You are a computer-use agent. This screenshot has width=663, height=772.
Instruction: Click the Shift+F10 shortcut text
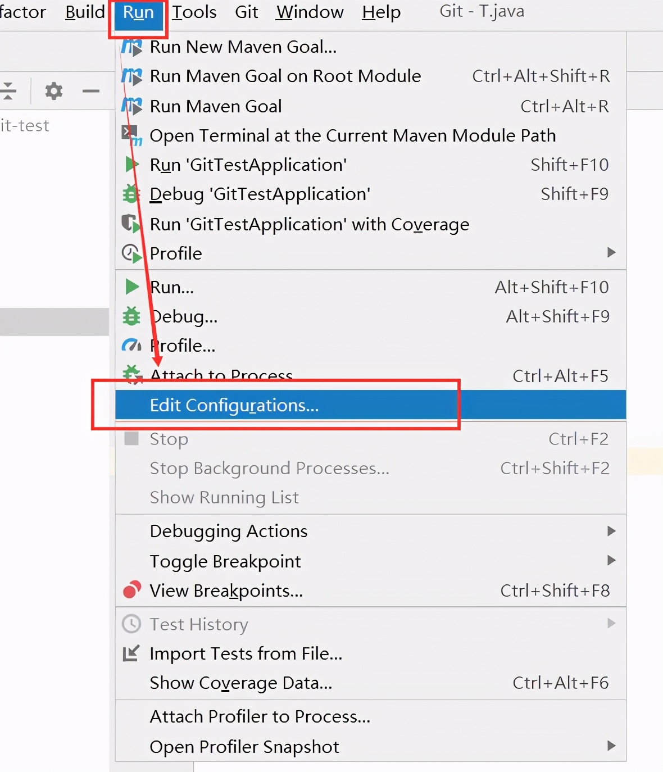[570, 165]
